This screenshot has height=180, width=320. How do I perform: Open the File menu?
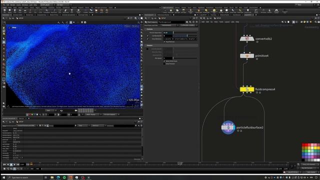coord(4,5)
